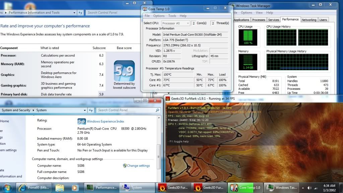The image size is (343, 193).
Task: Click Performance Information and Tools breadcrumb
Action: tap(34, 13)
